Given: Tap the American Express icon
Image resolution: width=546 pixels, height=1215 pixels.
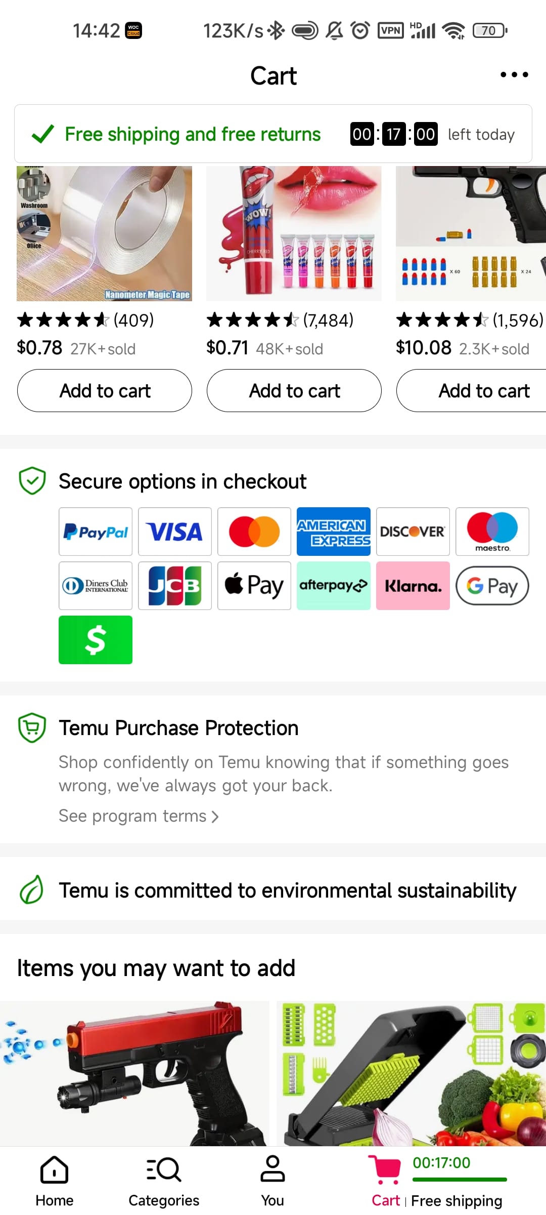Looking at the screenshot, I should pyautogui.click(x=334, y=532).
